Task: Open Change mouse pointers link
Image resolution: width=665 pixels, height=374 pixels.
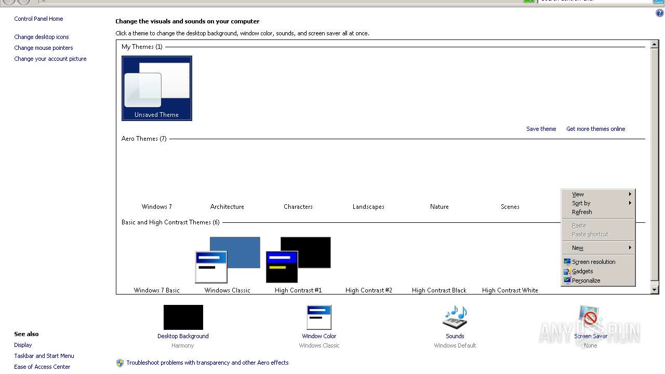Action: [44, 48]
